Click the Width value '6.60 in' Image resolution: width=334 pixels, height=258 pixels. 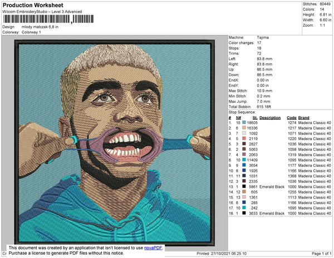coord(326,20)
